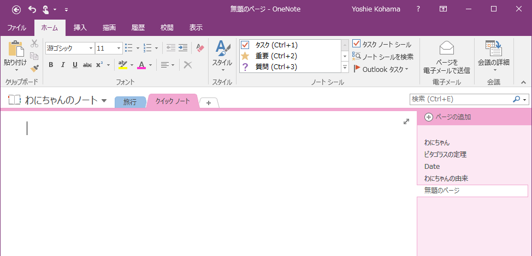Undo the last action
Image resolution: width=532 pixels, height=256 pixels.
(x=32, y=10)
